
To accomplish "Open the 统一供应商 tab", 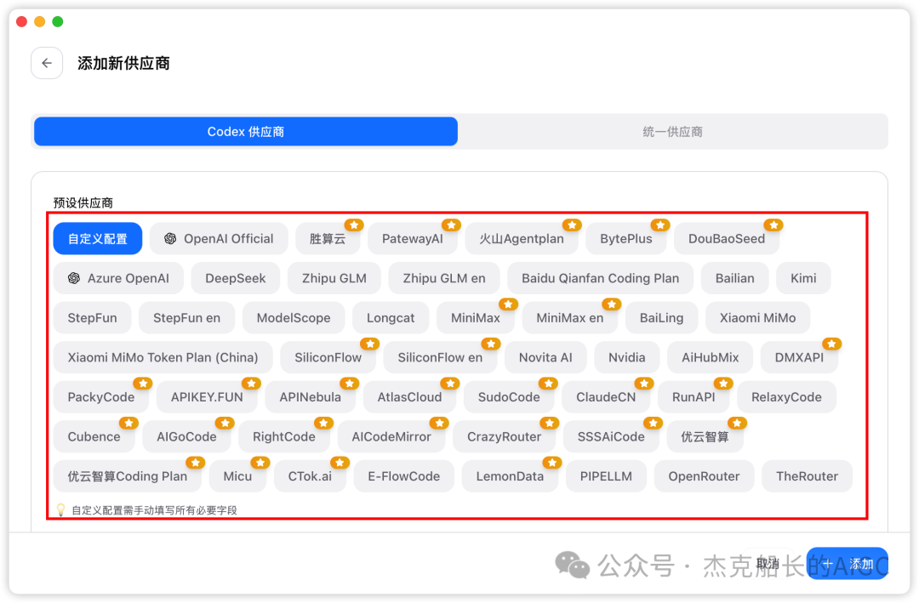I will point(672,131).
